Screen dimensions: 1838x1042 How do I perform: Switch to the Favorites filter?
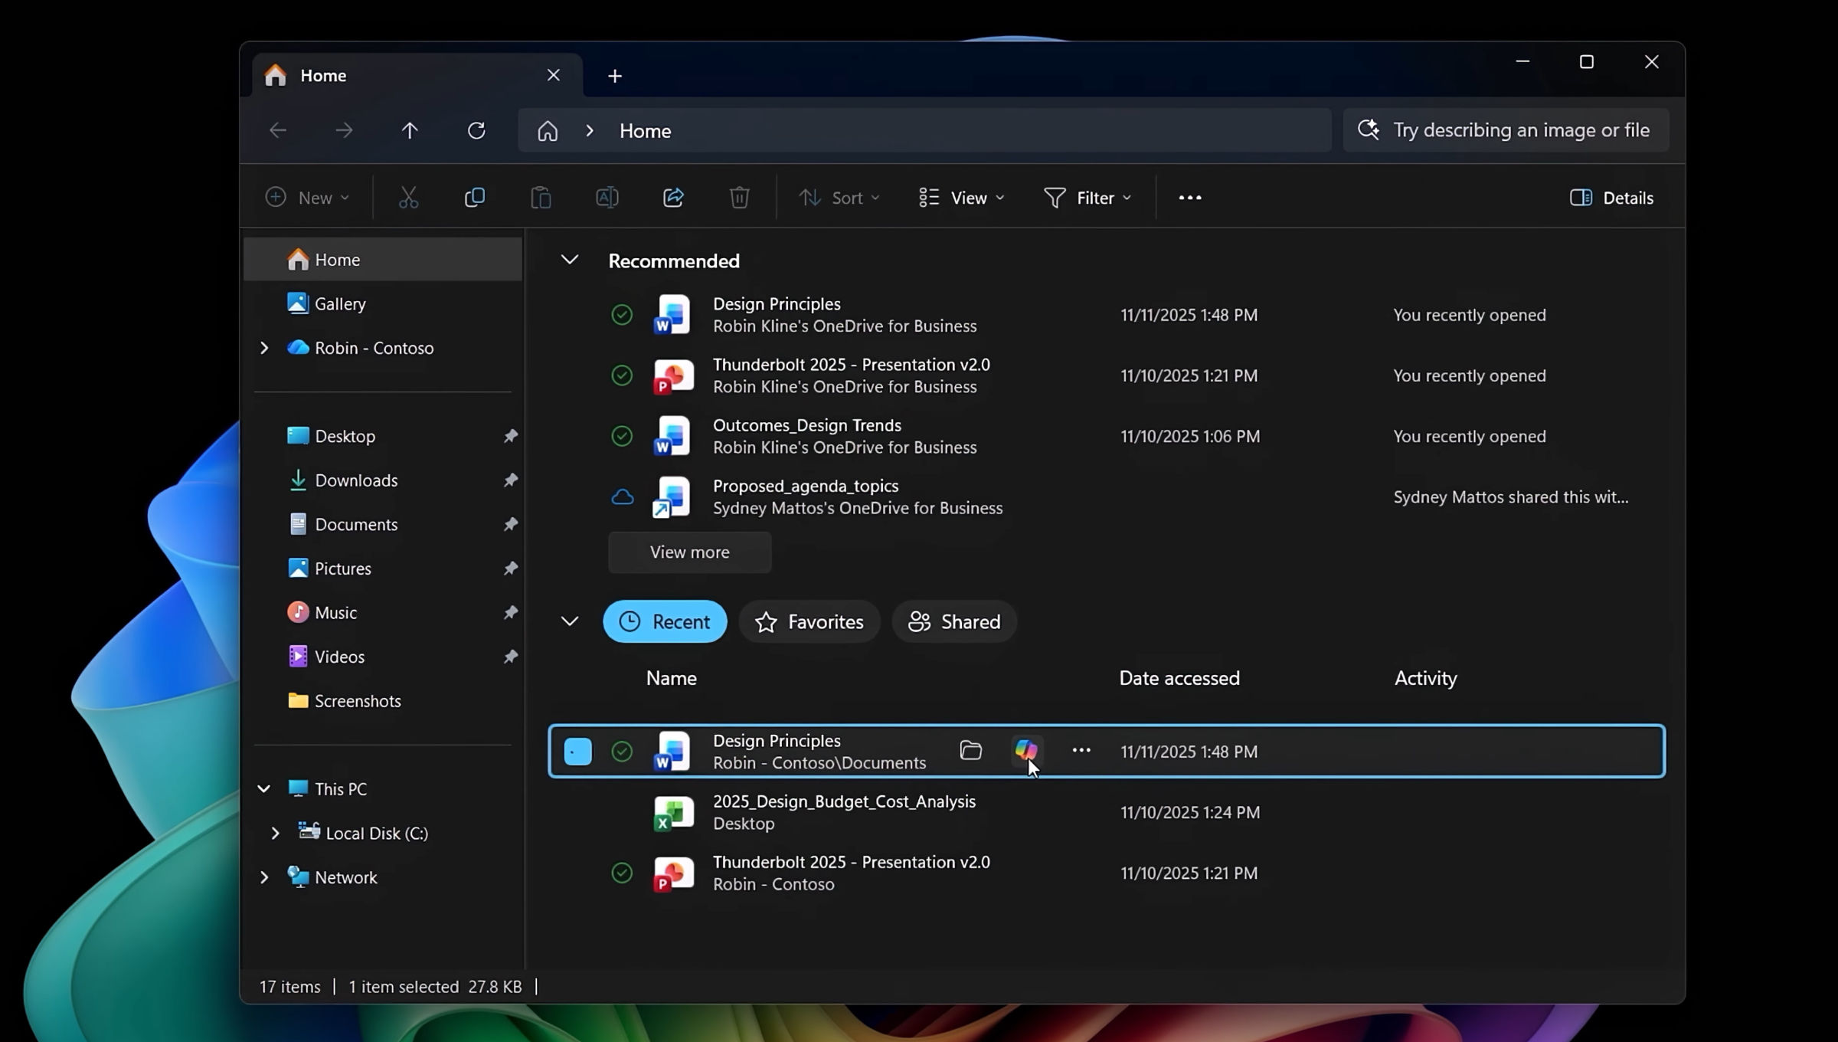point(809,621)
